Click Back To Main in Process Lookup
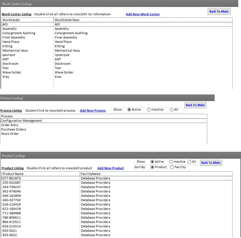The width and height of the screenshot is (241, 238). (195, 105)
